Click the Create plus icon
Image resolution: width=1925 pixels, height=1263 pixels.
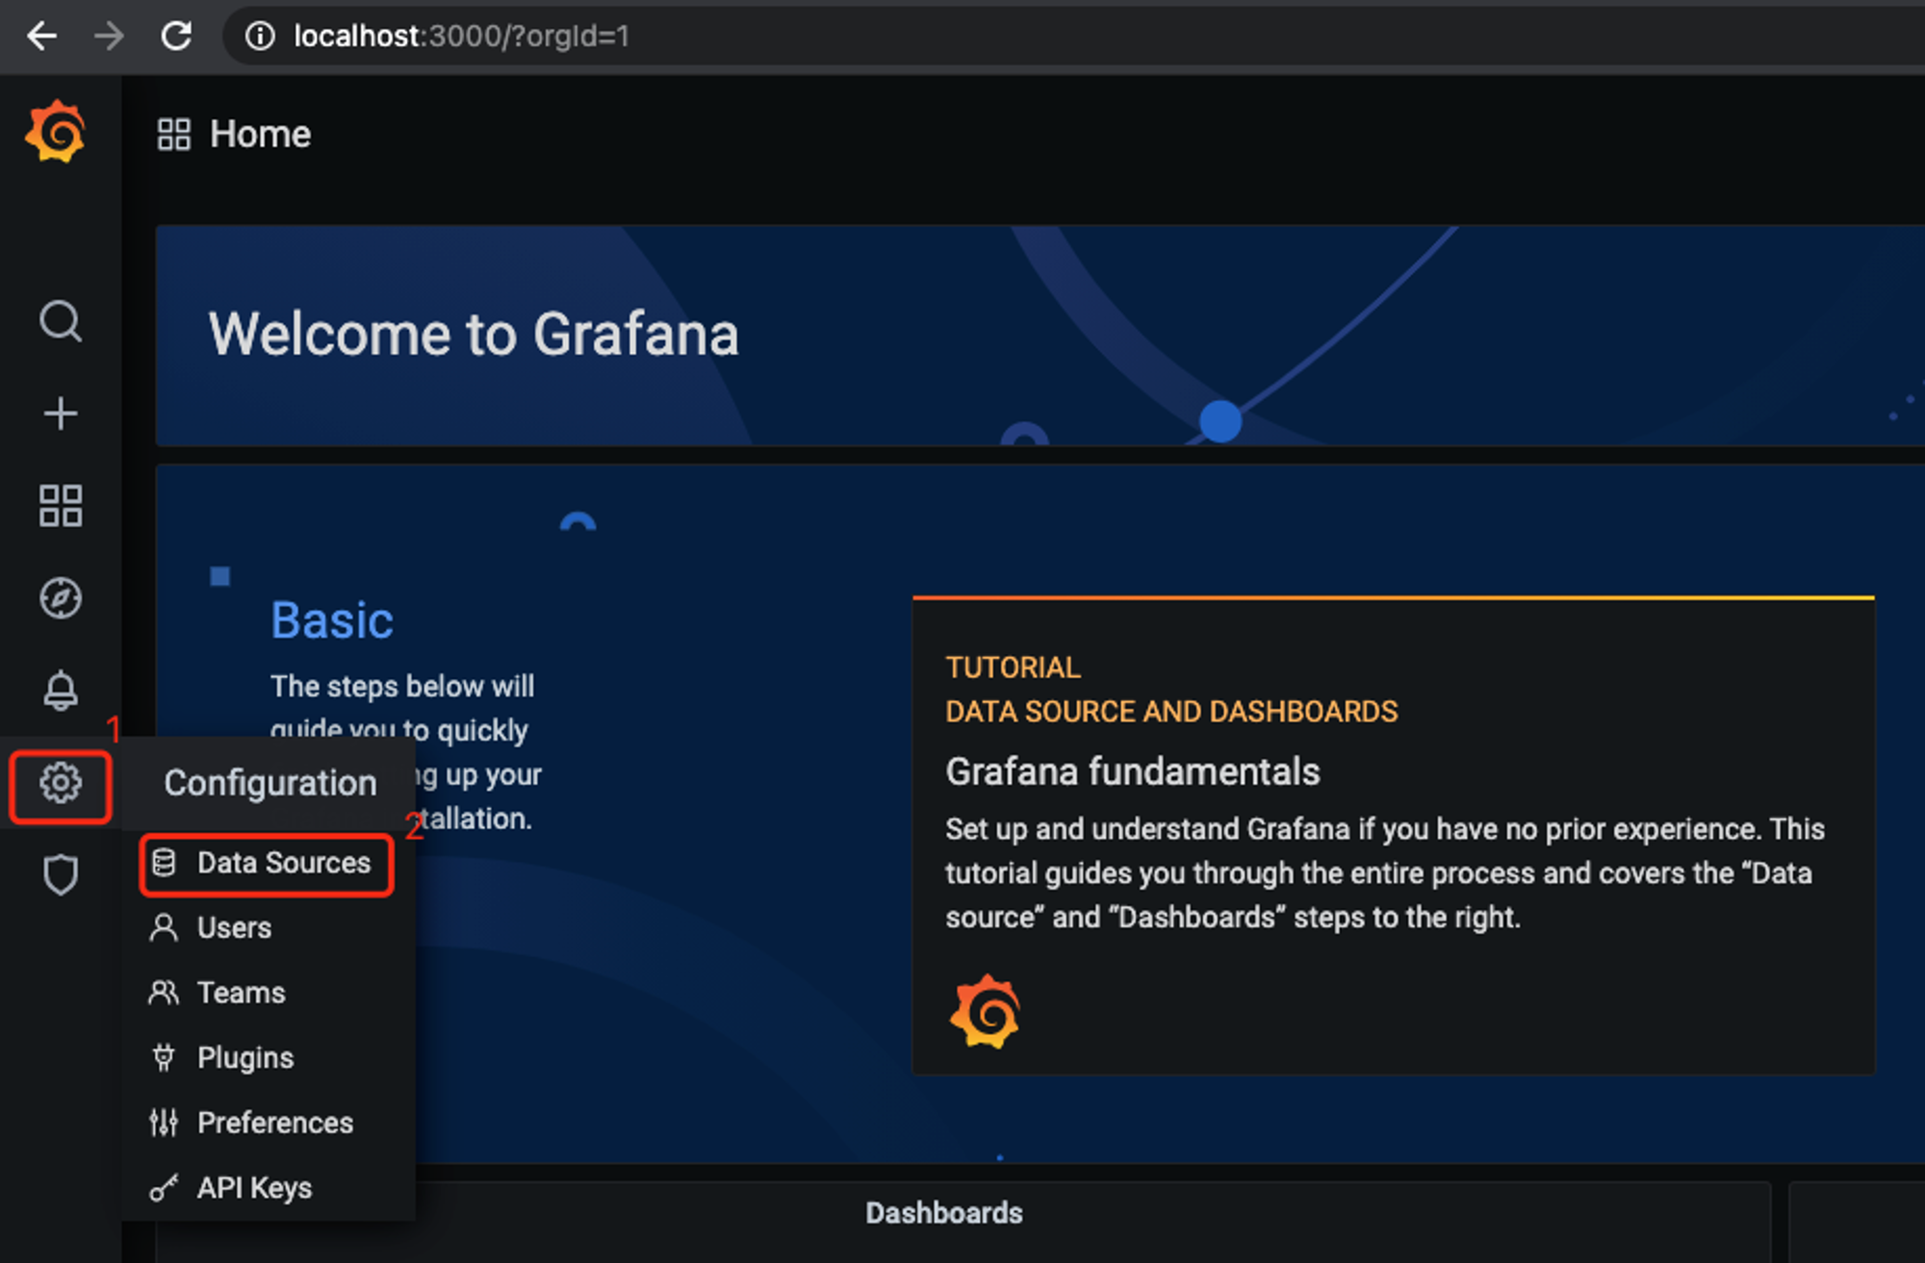tap(60, 414)
